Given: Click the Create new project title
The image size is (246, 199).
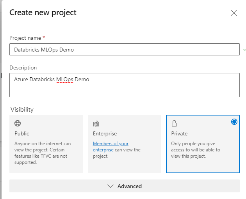Looking at the screenshot, I should tap(43, 12).
